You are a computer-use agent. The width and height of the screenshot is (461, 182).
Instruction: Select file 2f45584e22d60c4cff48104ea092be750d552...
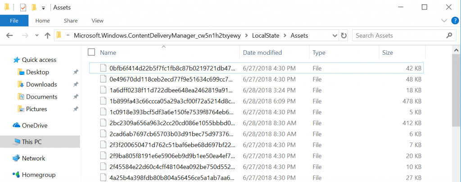point(256,166)
